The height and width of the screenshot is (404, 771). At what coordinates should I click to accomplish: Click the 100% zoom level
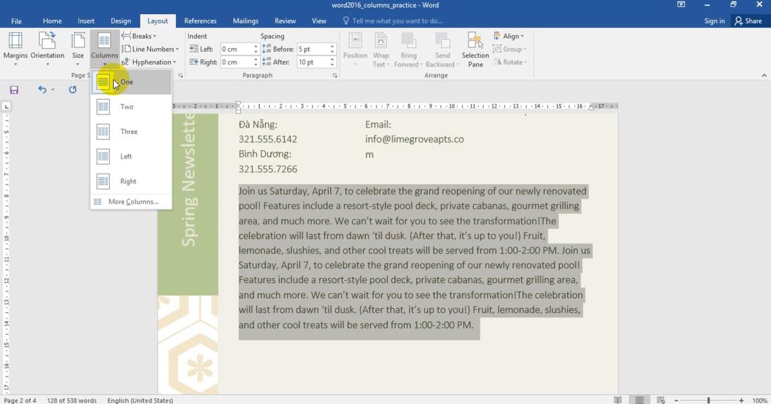[759, 400]
